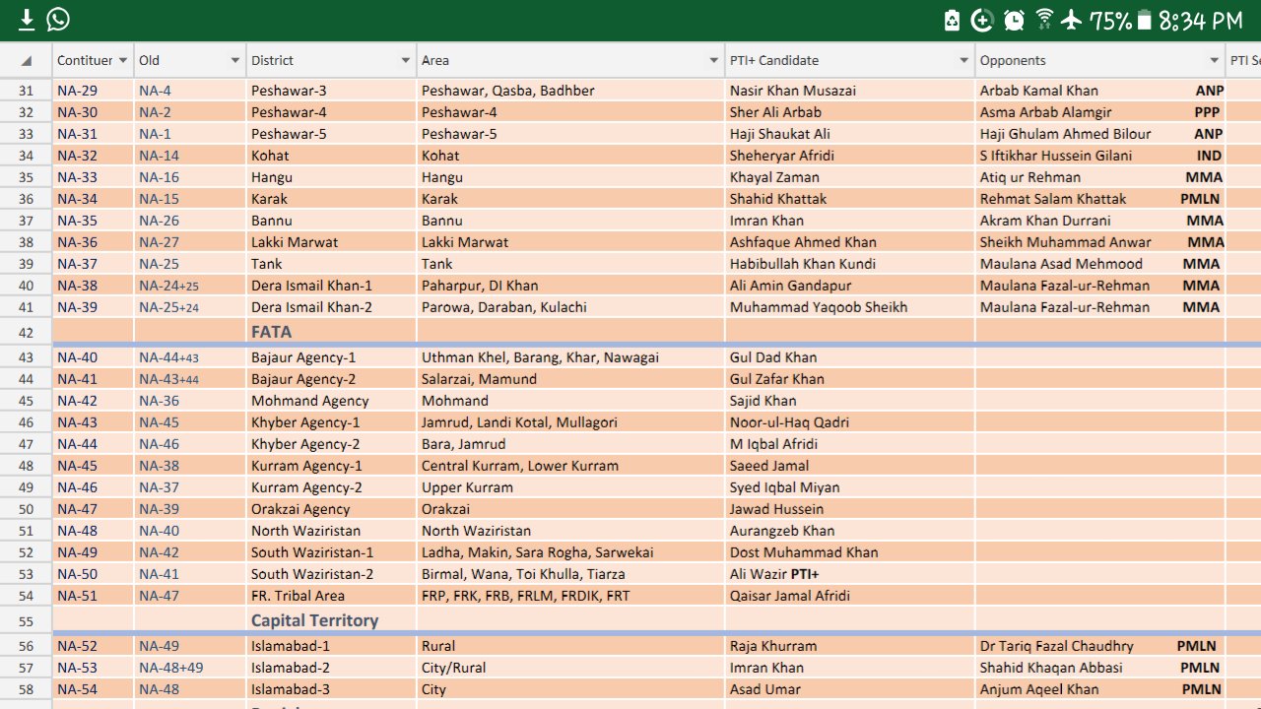Select candidate Raja Khurram
The width and height of the screenshot is (1261, 709).
tap(850, 646)
